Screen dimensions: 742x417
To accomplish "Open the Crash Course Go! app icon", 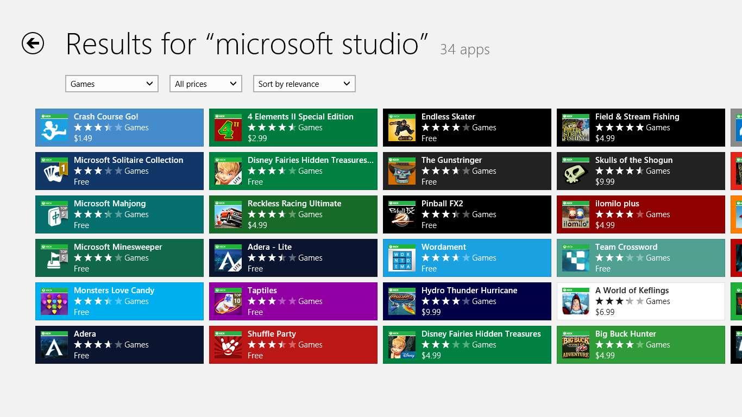I will [54, 128].
